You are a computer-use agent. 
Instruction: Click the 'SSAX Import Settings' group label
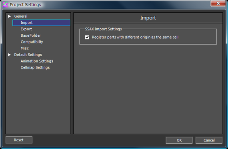103,29
